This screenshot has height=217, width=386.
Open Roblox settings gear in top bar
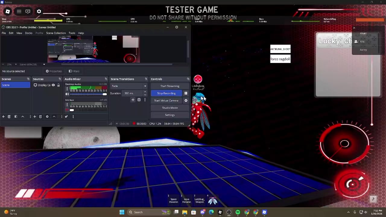pyautogui.click(x=39, y=11)
